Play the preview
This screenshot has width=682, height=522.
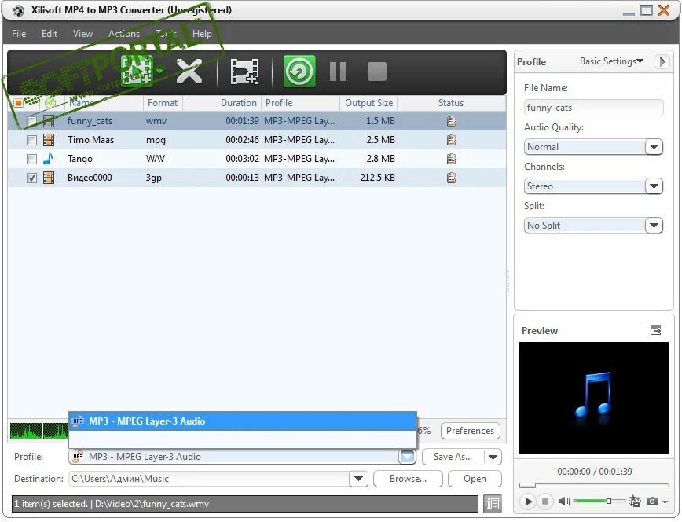(528, 502)
